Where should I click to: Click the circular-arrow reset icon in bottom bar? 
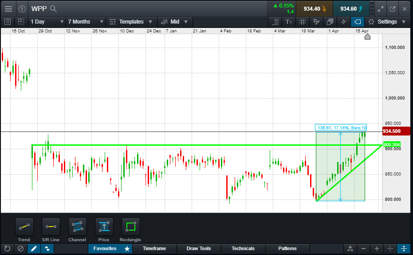pos(7,248)
